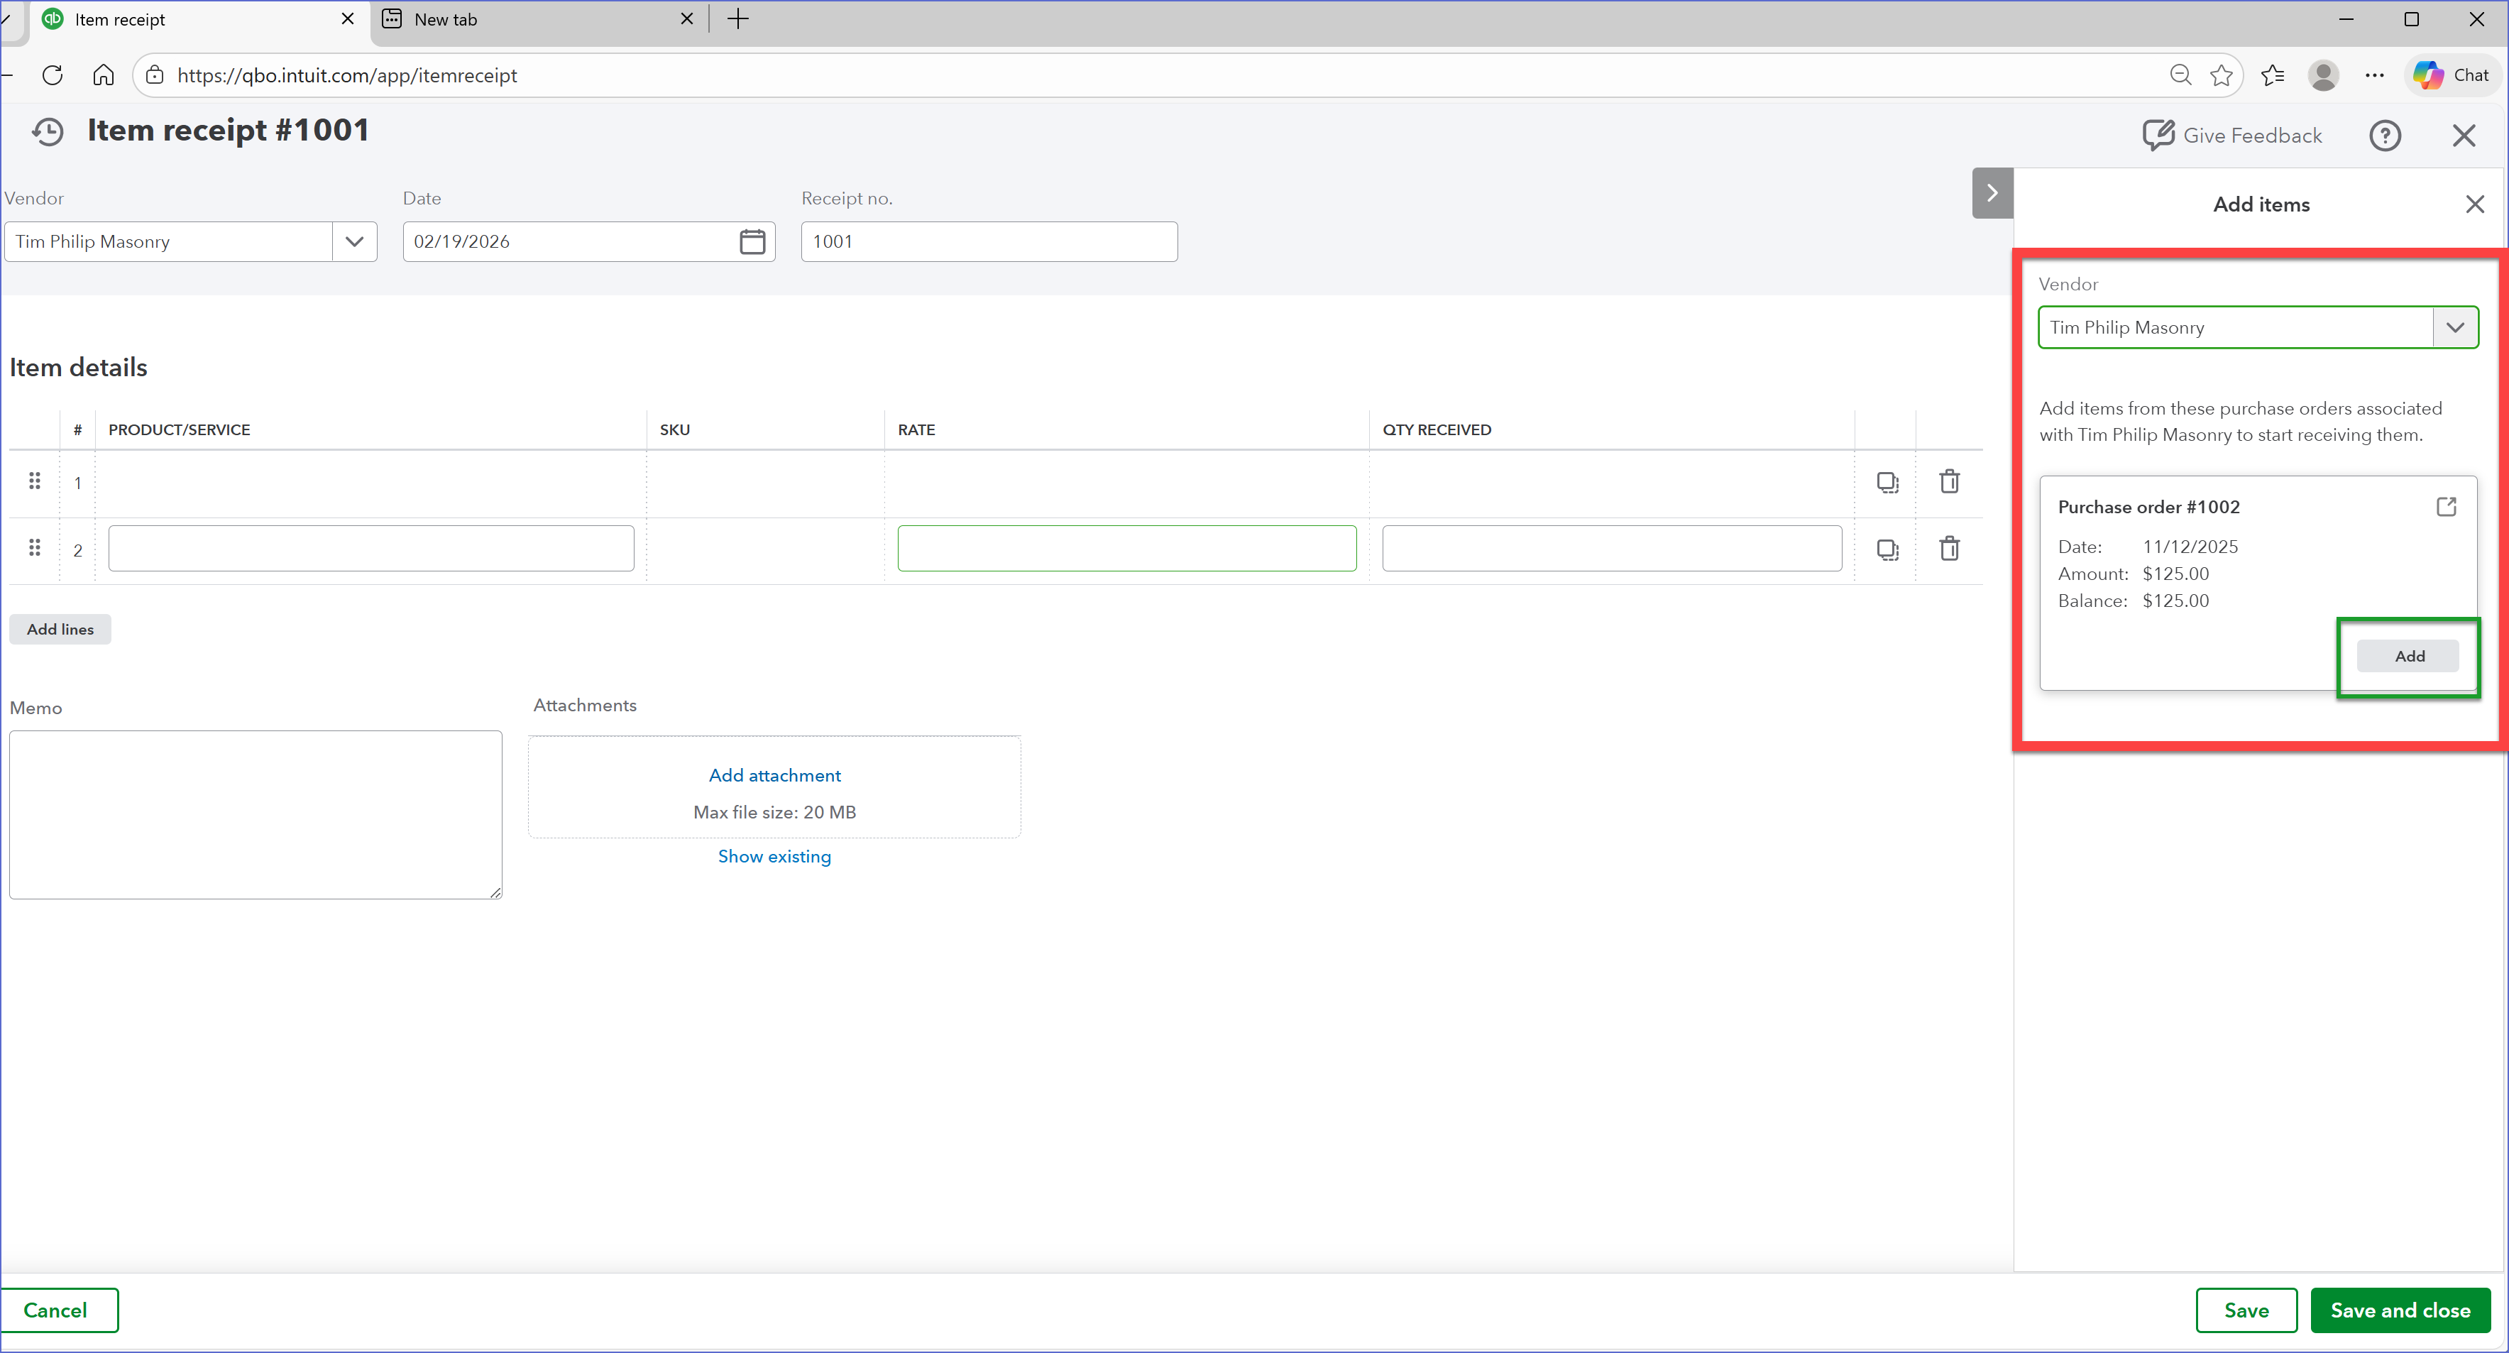Delete line 1 with trash icon
The image size is (2509, 1353).
(1949, 482)
